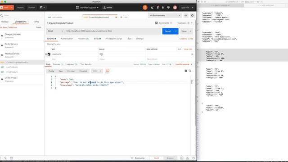Open the POST method dropdown

click(55, 31)
